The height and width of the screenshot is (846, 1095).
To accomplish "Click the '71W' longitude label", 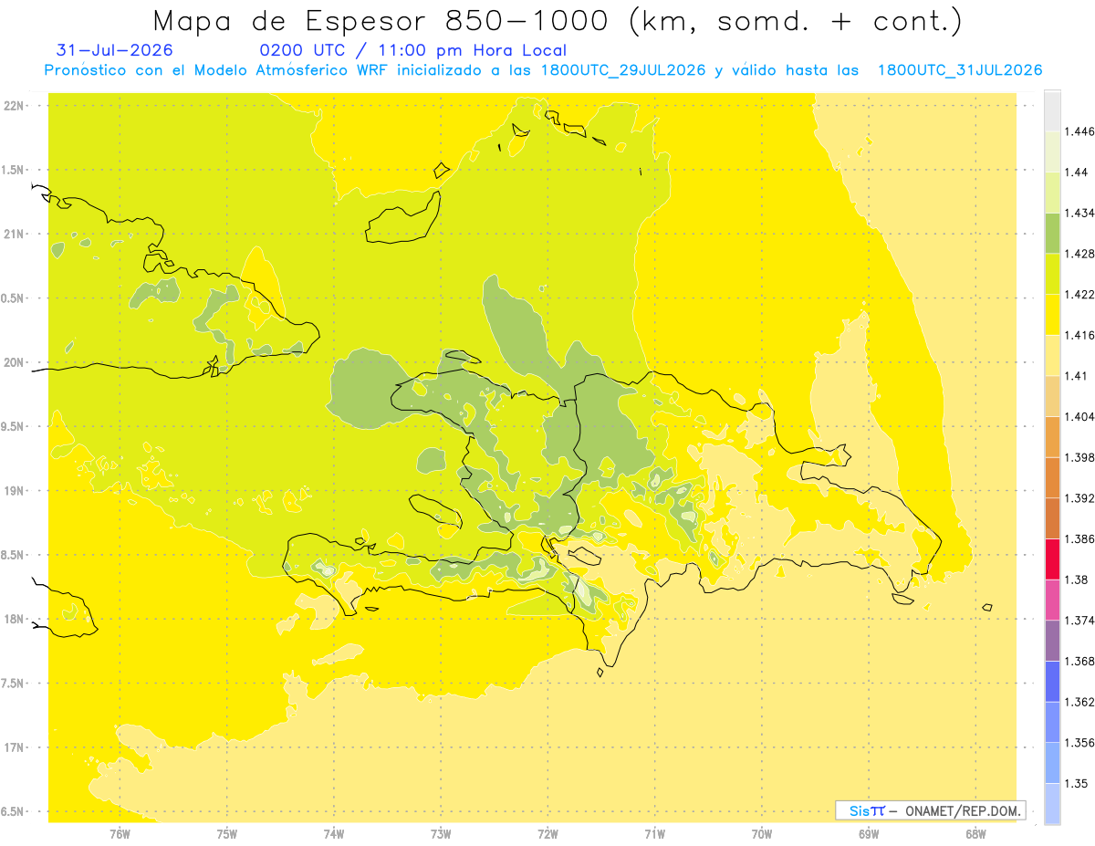I will [654, 834].
